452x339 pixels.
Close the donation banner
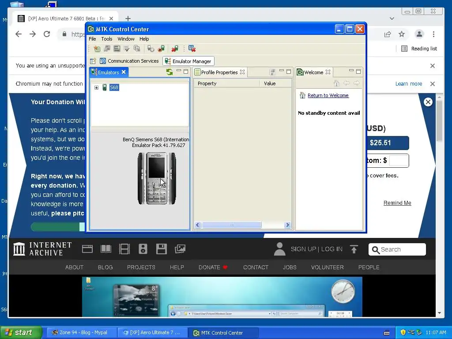[428, 102]
